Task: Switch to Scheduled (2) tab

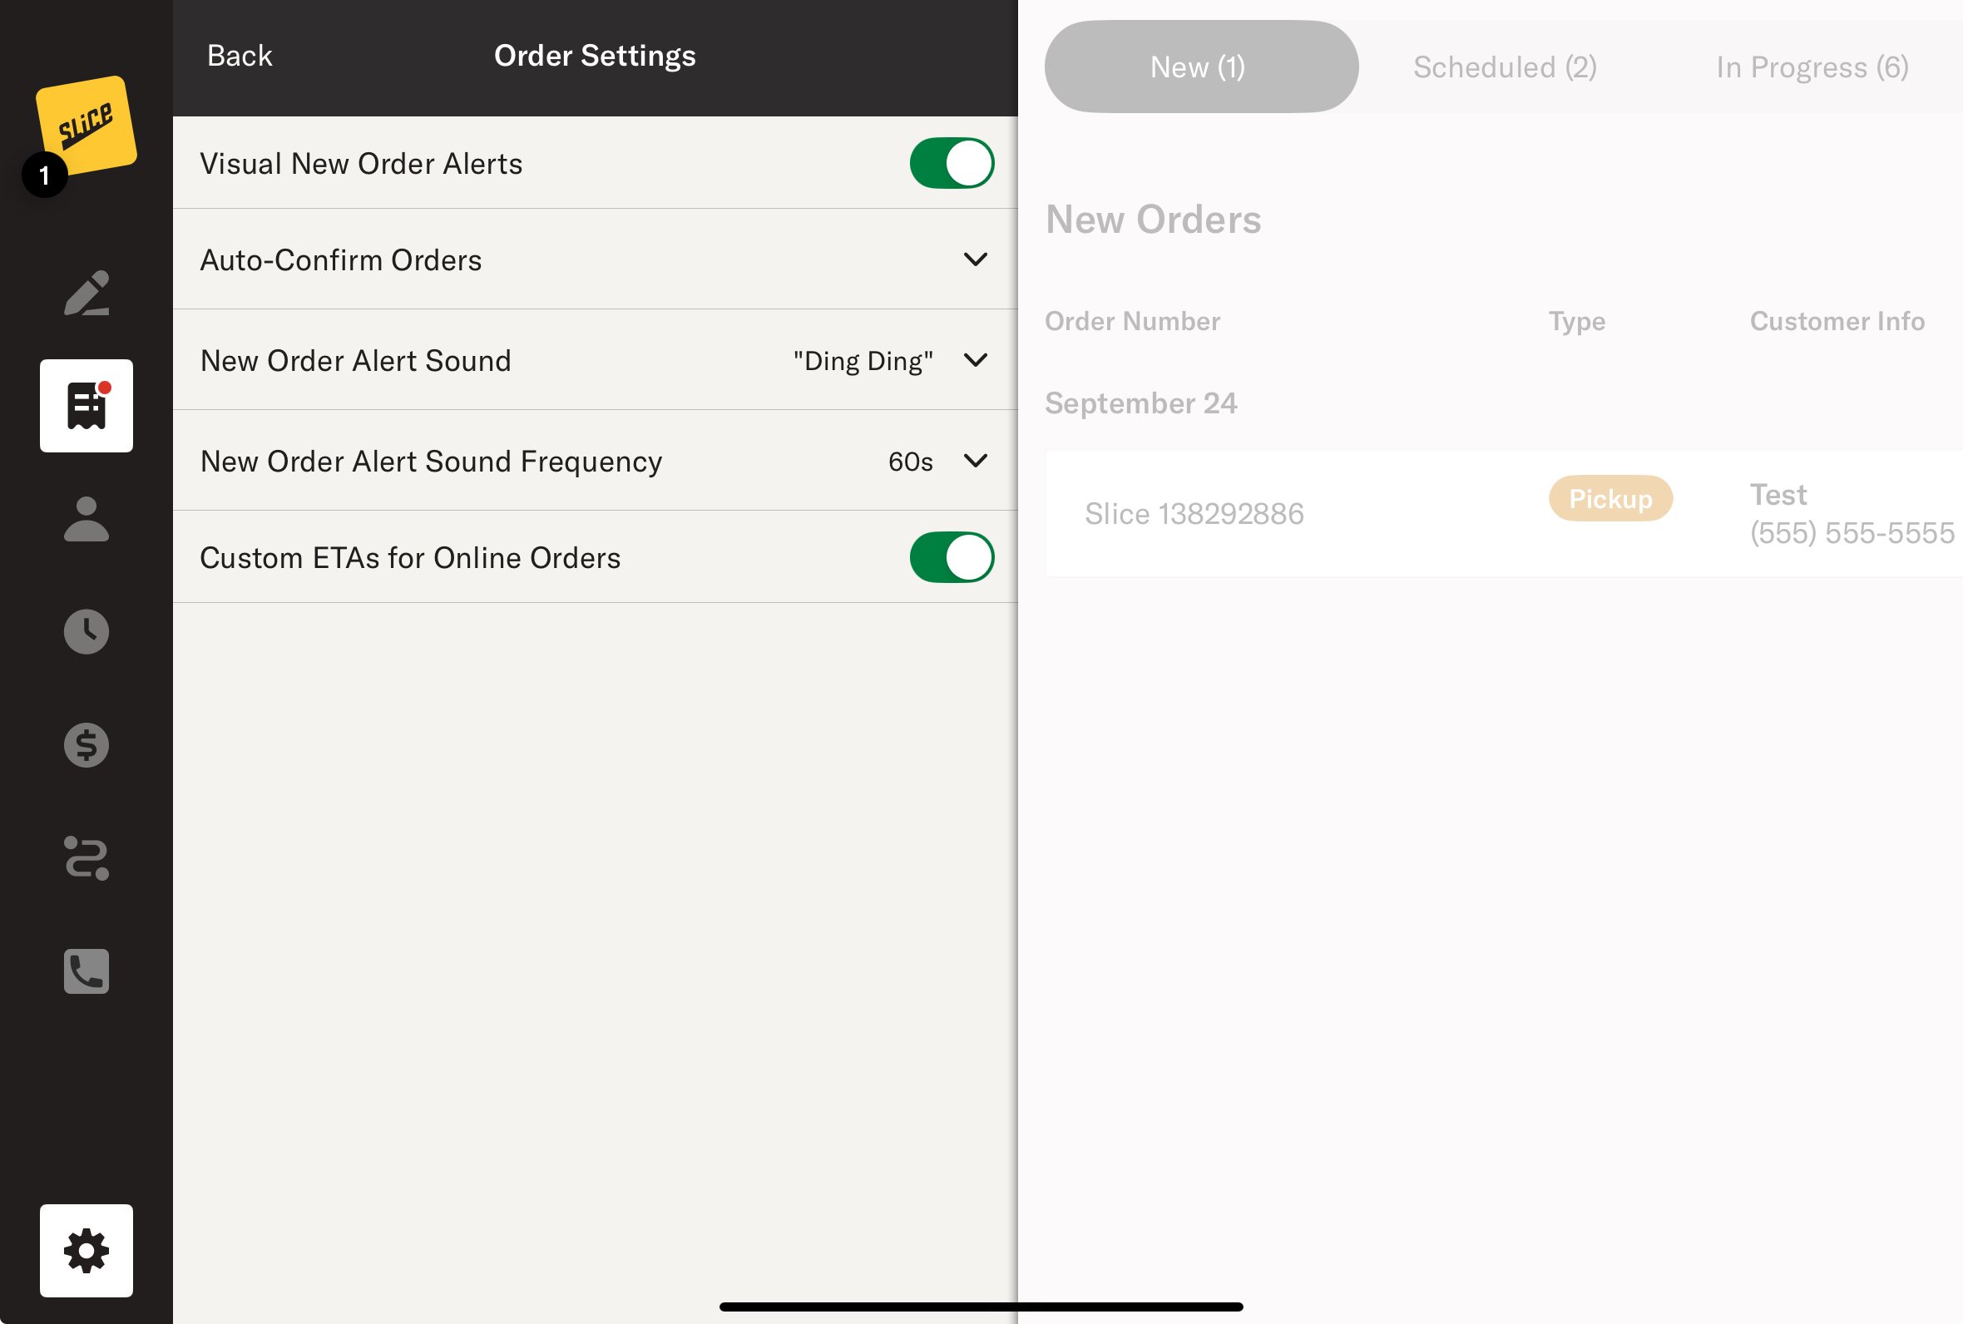Action: (x=1505, y=67)
